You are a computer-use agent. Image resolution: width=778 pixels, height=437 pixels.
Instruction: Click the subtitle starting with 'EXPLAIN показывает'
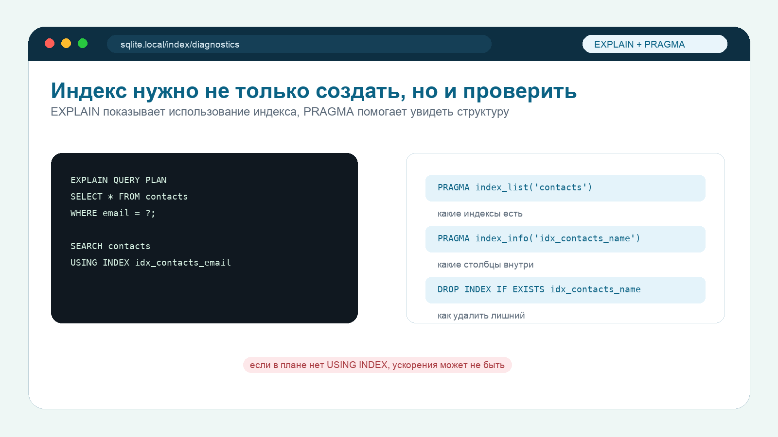(x=280, y=112)
